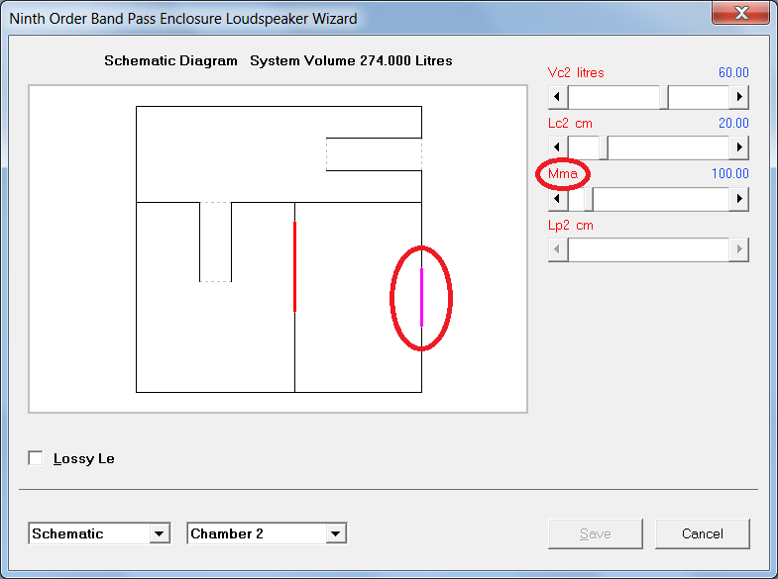The width and height of the screenshot is (778, 579).
Task: Enable the Lossy Le checkbox
Action: click(36, 458)
